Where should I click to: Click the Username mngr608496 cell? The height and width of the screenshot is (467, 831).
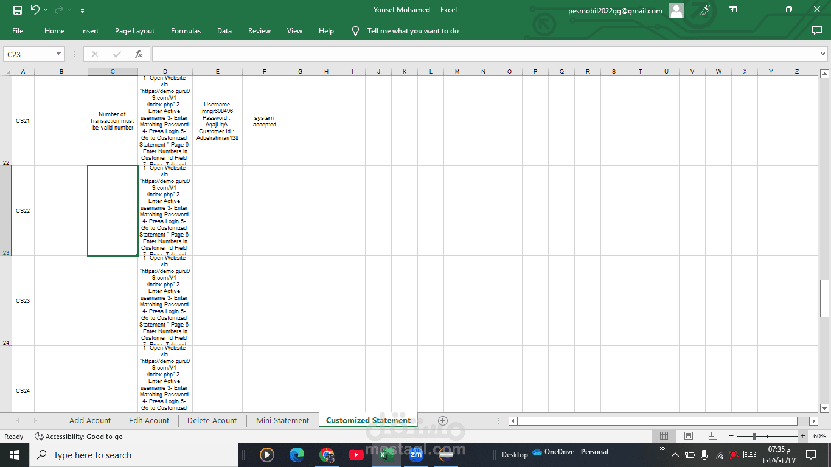pos(217,121)
